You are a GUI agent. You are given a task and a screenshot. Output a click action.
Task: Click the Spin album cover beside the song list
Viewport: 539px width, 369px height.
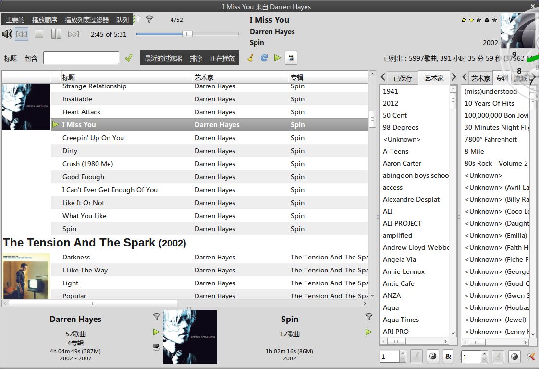tap(26, 107)
